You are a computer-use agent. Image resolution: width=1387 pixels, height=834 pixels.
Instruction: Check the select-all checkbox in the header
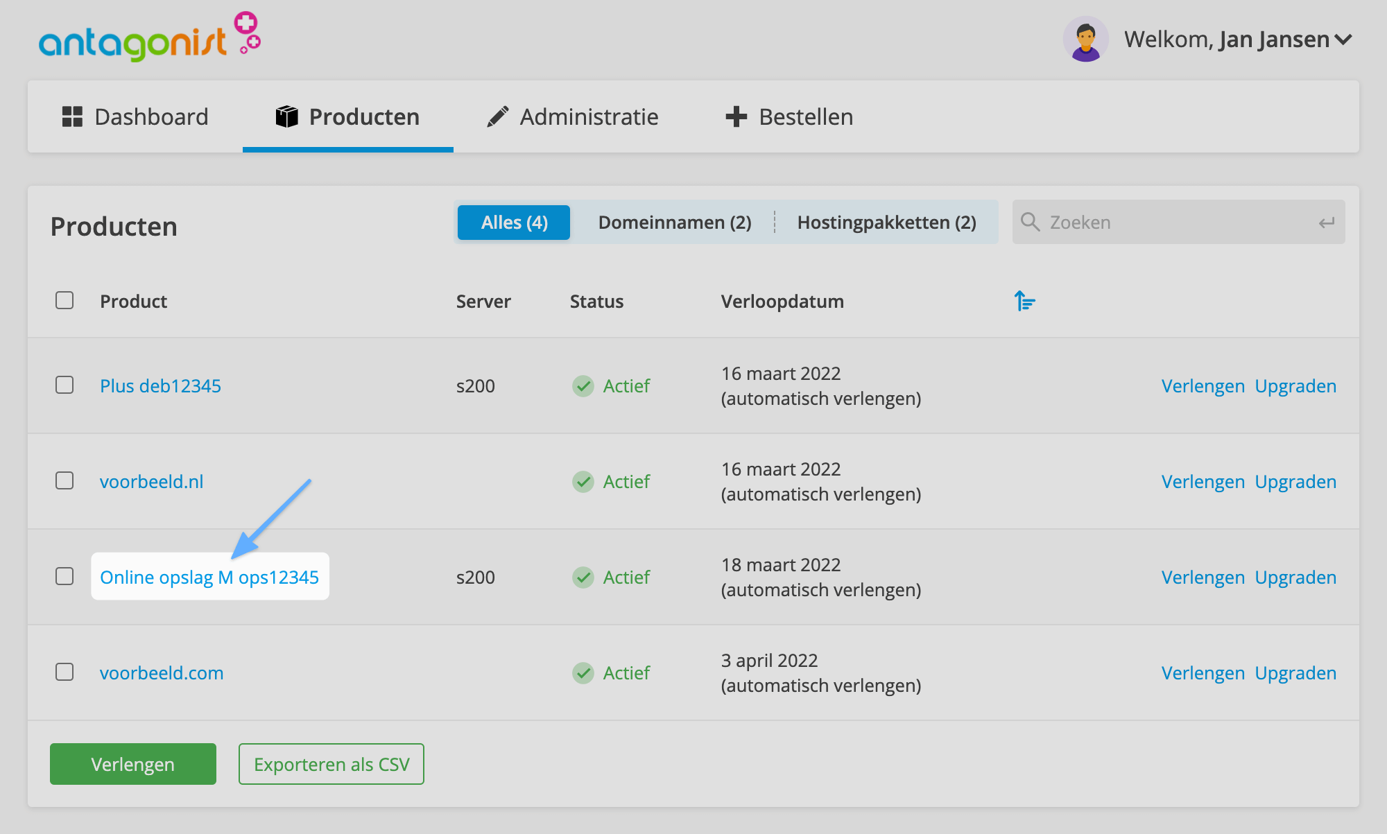pyautogui.click(x=64, y=300)
